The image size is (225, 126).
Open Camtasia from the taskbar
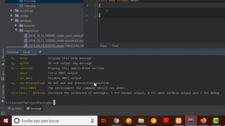(x=216, y=121)
